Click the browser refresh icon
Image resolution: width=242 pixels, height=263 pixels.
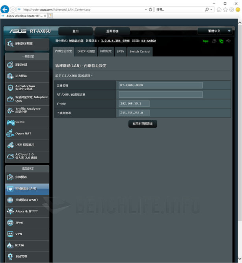[x=151, y=9]
